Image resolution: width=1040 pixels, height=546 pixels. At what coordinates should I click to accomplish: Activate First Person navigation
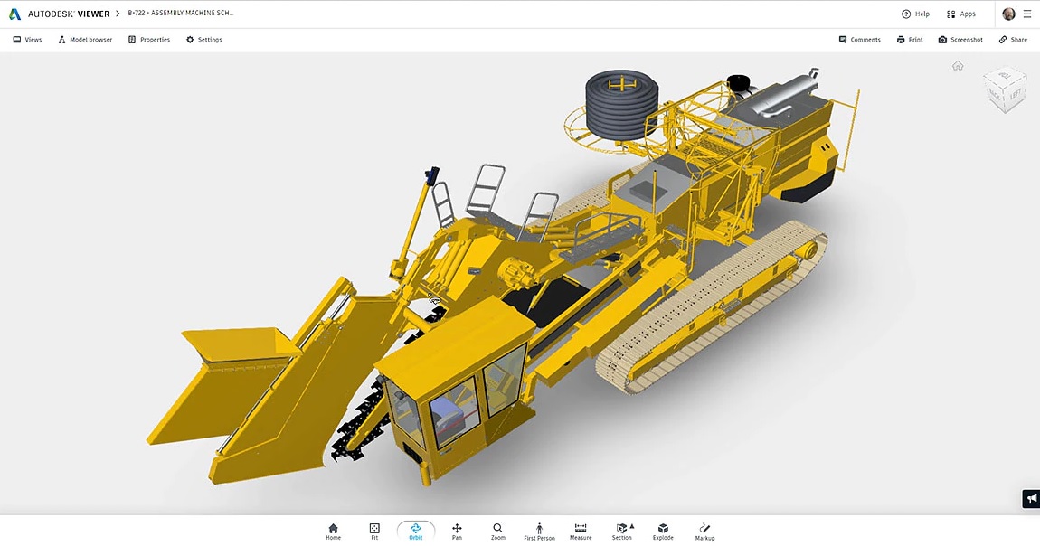tap(539, 532)
